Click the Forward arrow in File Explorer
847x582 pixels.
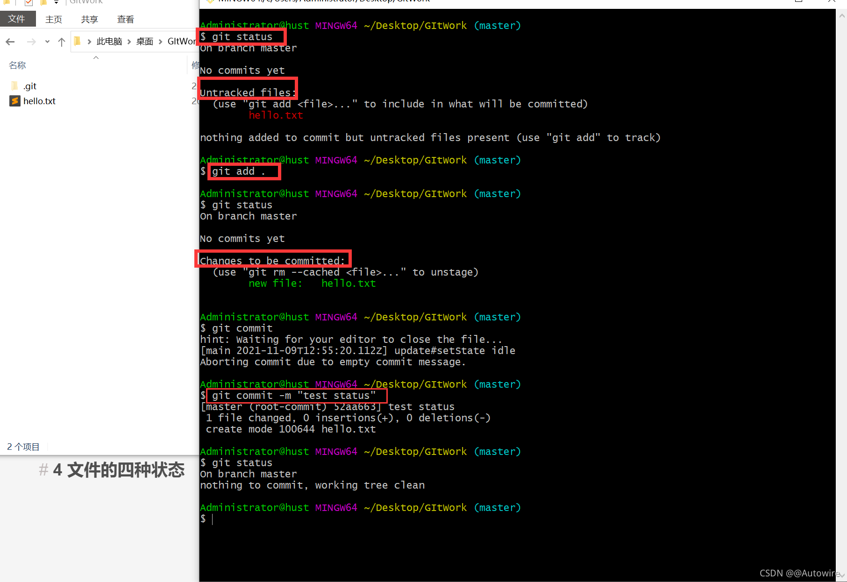point(31,42)
